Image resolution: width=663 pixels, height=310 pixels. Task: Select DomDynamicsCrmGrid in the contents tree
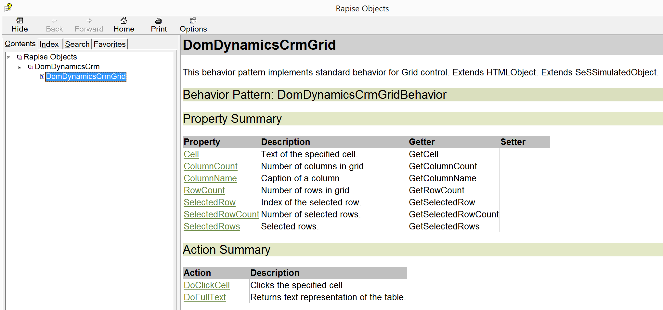[x=86, y=77]
